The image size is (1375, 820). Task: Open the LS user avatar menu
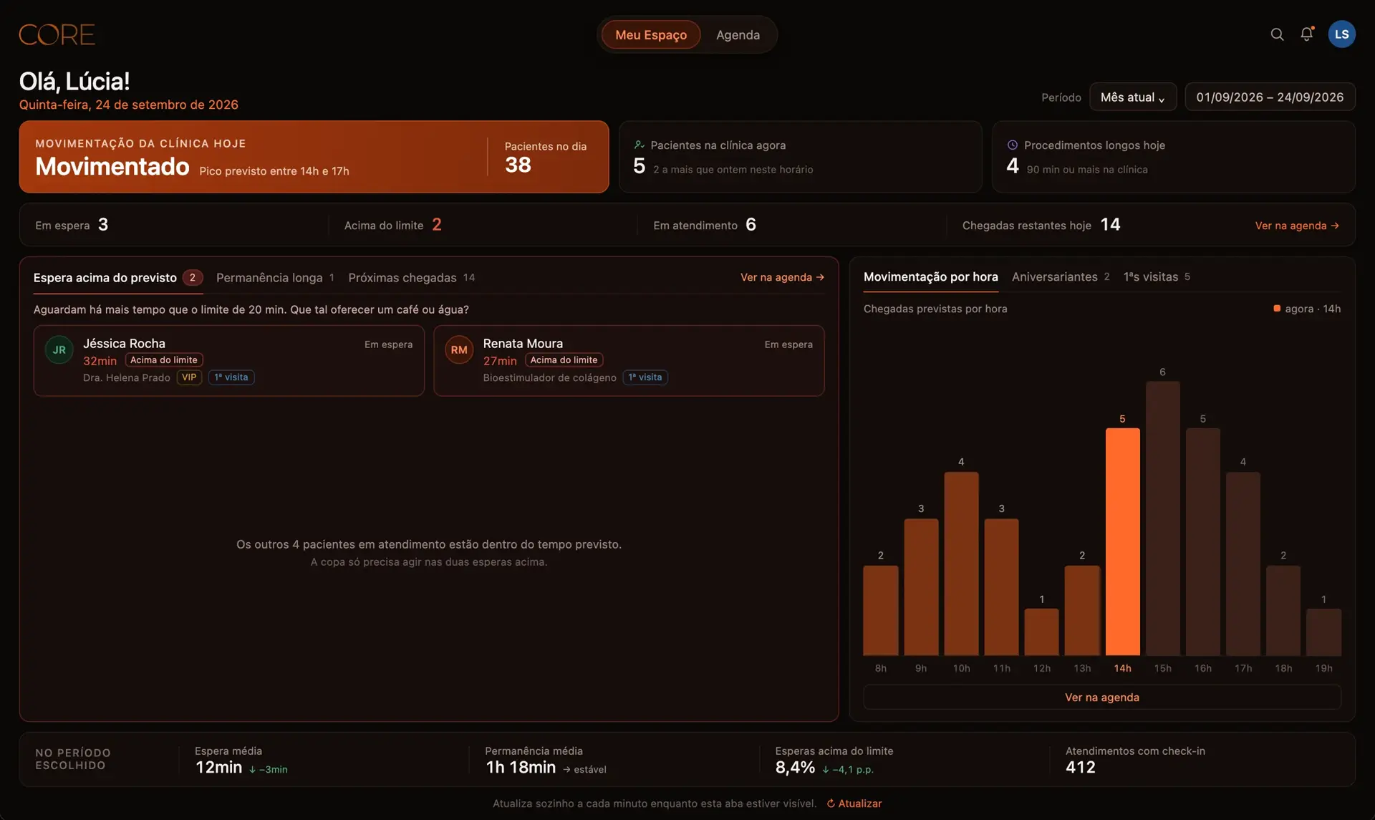tap(1341, 34)
